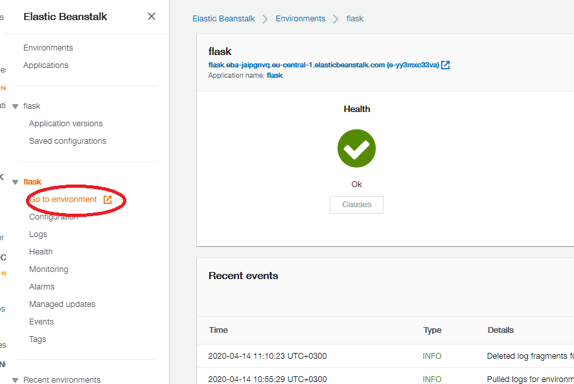Click the Type column header
This screenshot has width=574, height=384.
point(432,330)
